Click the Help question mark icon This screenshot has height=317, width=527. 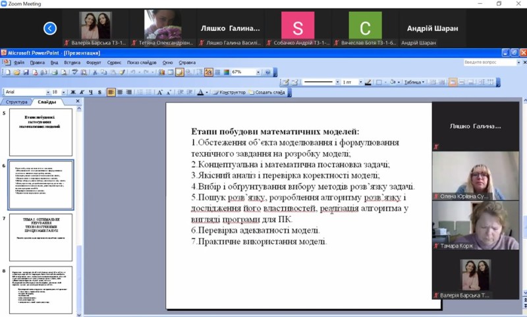[267, 72]
